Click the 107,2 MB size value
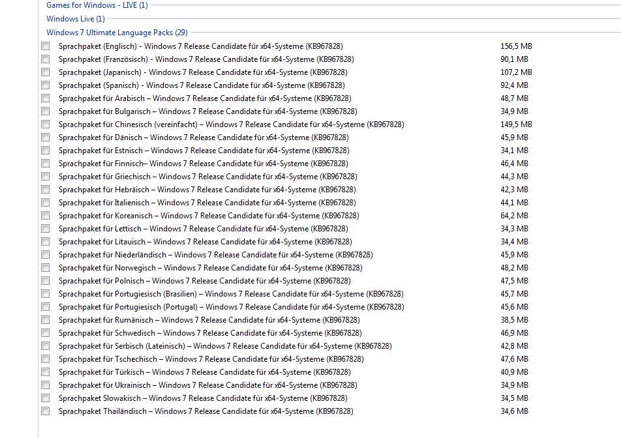This screenshot has height=438, width=621. (516, 72)
